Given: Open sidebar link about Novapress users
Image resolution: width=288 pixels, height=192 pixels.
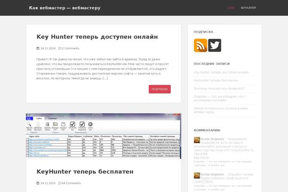Looking at the screenshot, I should click(219, 88).
